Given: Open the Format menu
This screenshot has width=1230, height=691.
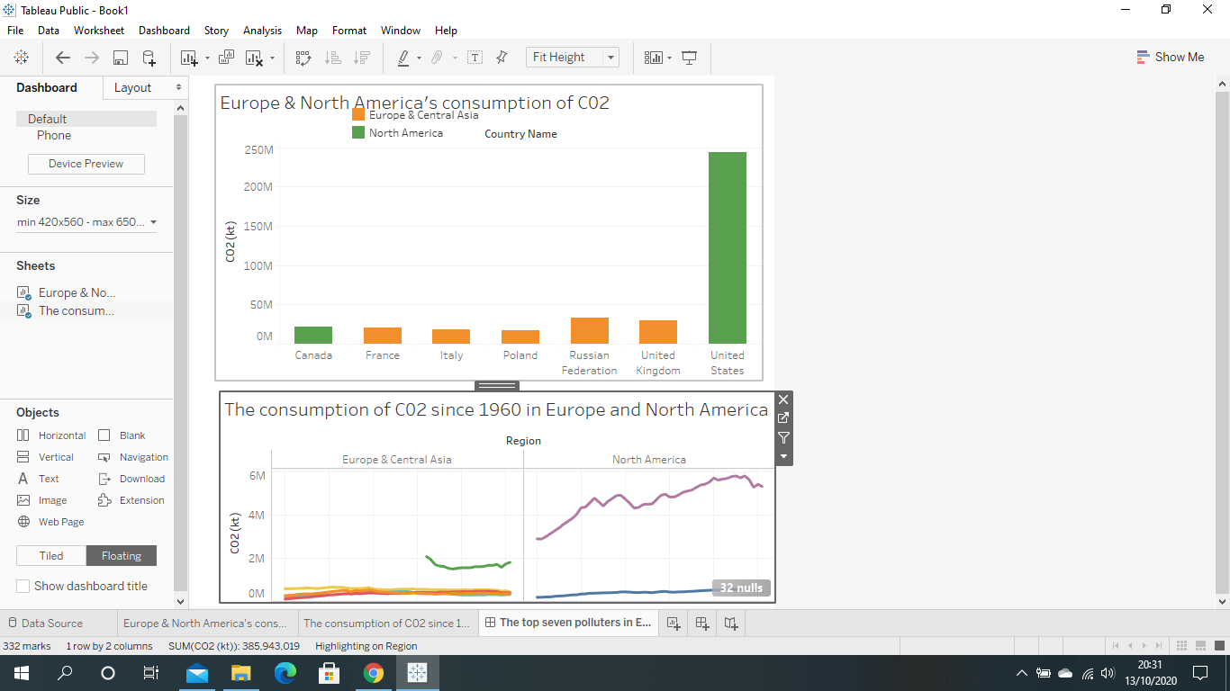Looking at the screenshot, I should 349,31.
